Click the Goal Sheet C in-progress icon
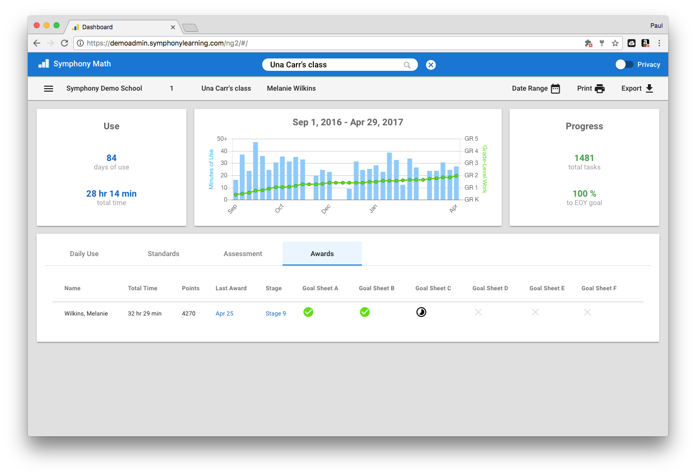696x476 pixels. [x=421, y=312]
